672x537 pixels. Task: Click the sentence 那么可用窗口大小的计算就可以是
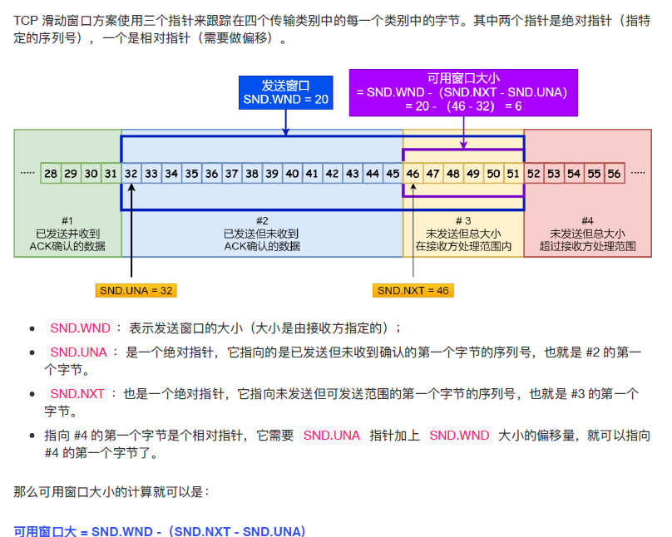click(x=111, y=491)
